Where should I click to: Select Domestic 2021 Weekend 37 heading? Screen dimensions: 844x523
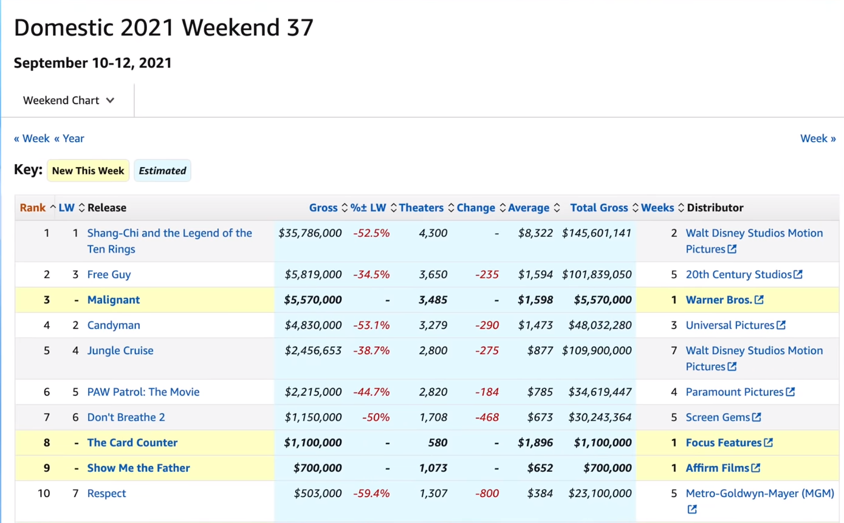pos(163,27)
